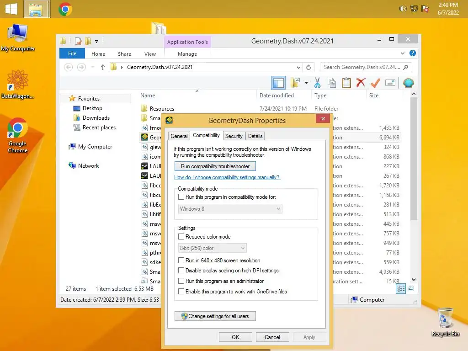Image resolution: width=468 pixels, height=351 pixels.
Task: Switch to the Details tab
Action: [x=255, y=136]
